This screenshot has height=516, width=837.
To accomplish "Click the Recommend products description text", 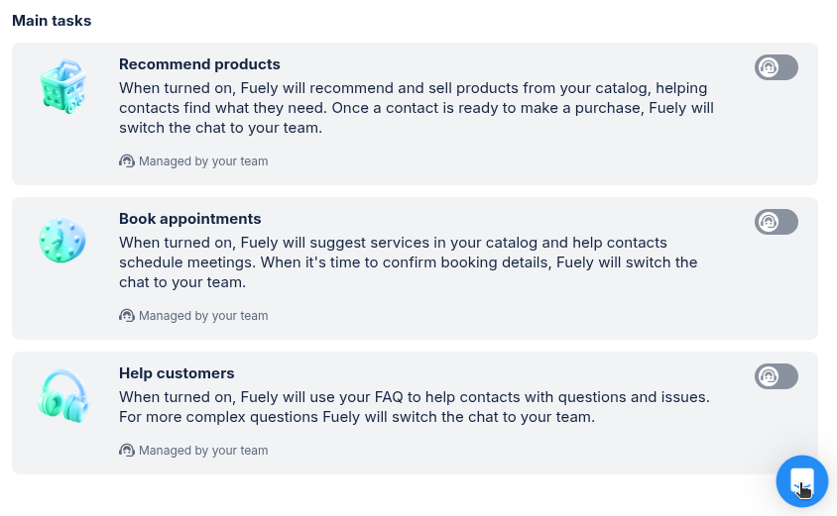I will click(416, 108).
